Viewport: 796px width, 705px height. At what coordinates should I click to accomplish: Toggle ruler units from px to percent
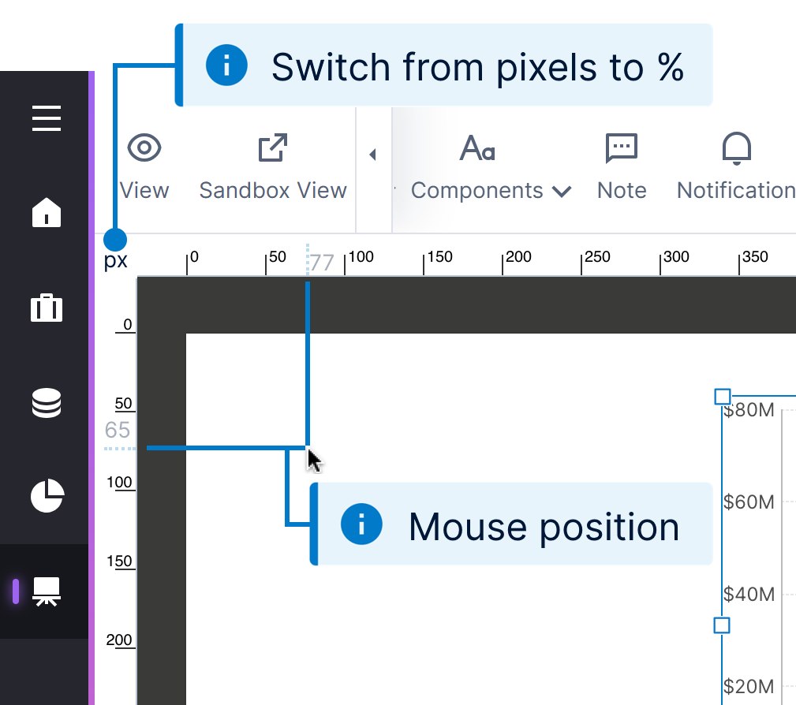point(116,261)
